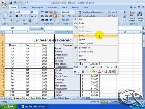Toggle Underline in the ribbon Font group
Viewport: 145px width, 109px height.
[25, 16]
